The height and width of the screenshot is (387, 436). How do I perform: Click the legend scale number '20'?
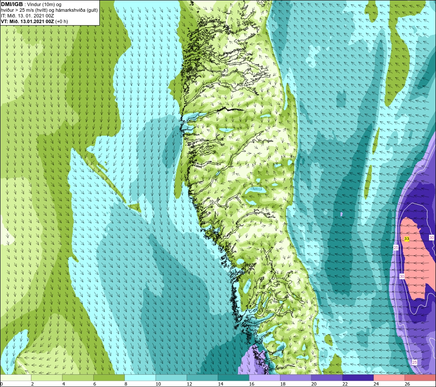click(314, 384)
